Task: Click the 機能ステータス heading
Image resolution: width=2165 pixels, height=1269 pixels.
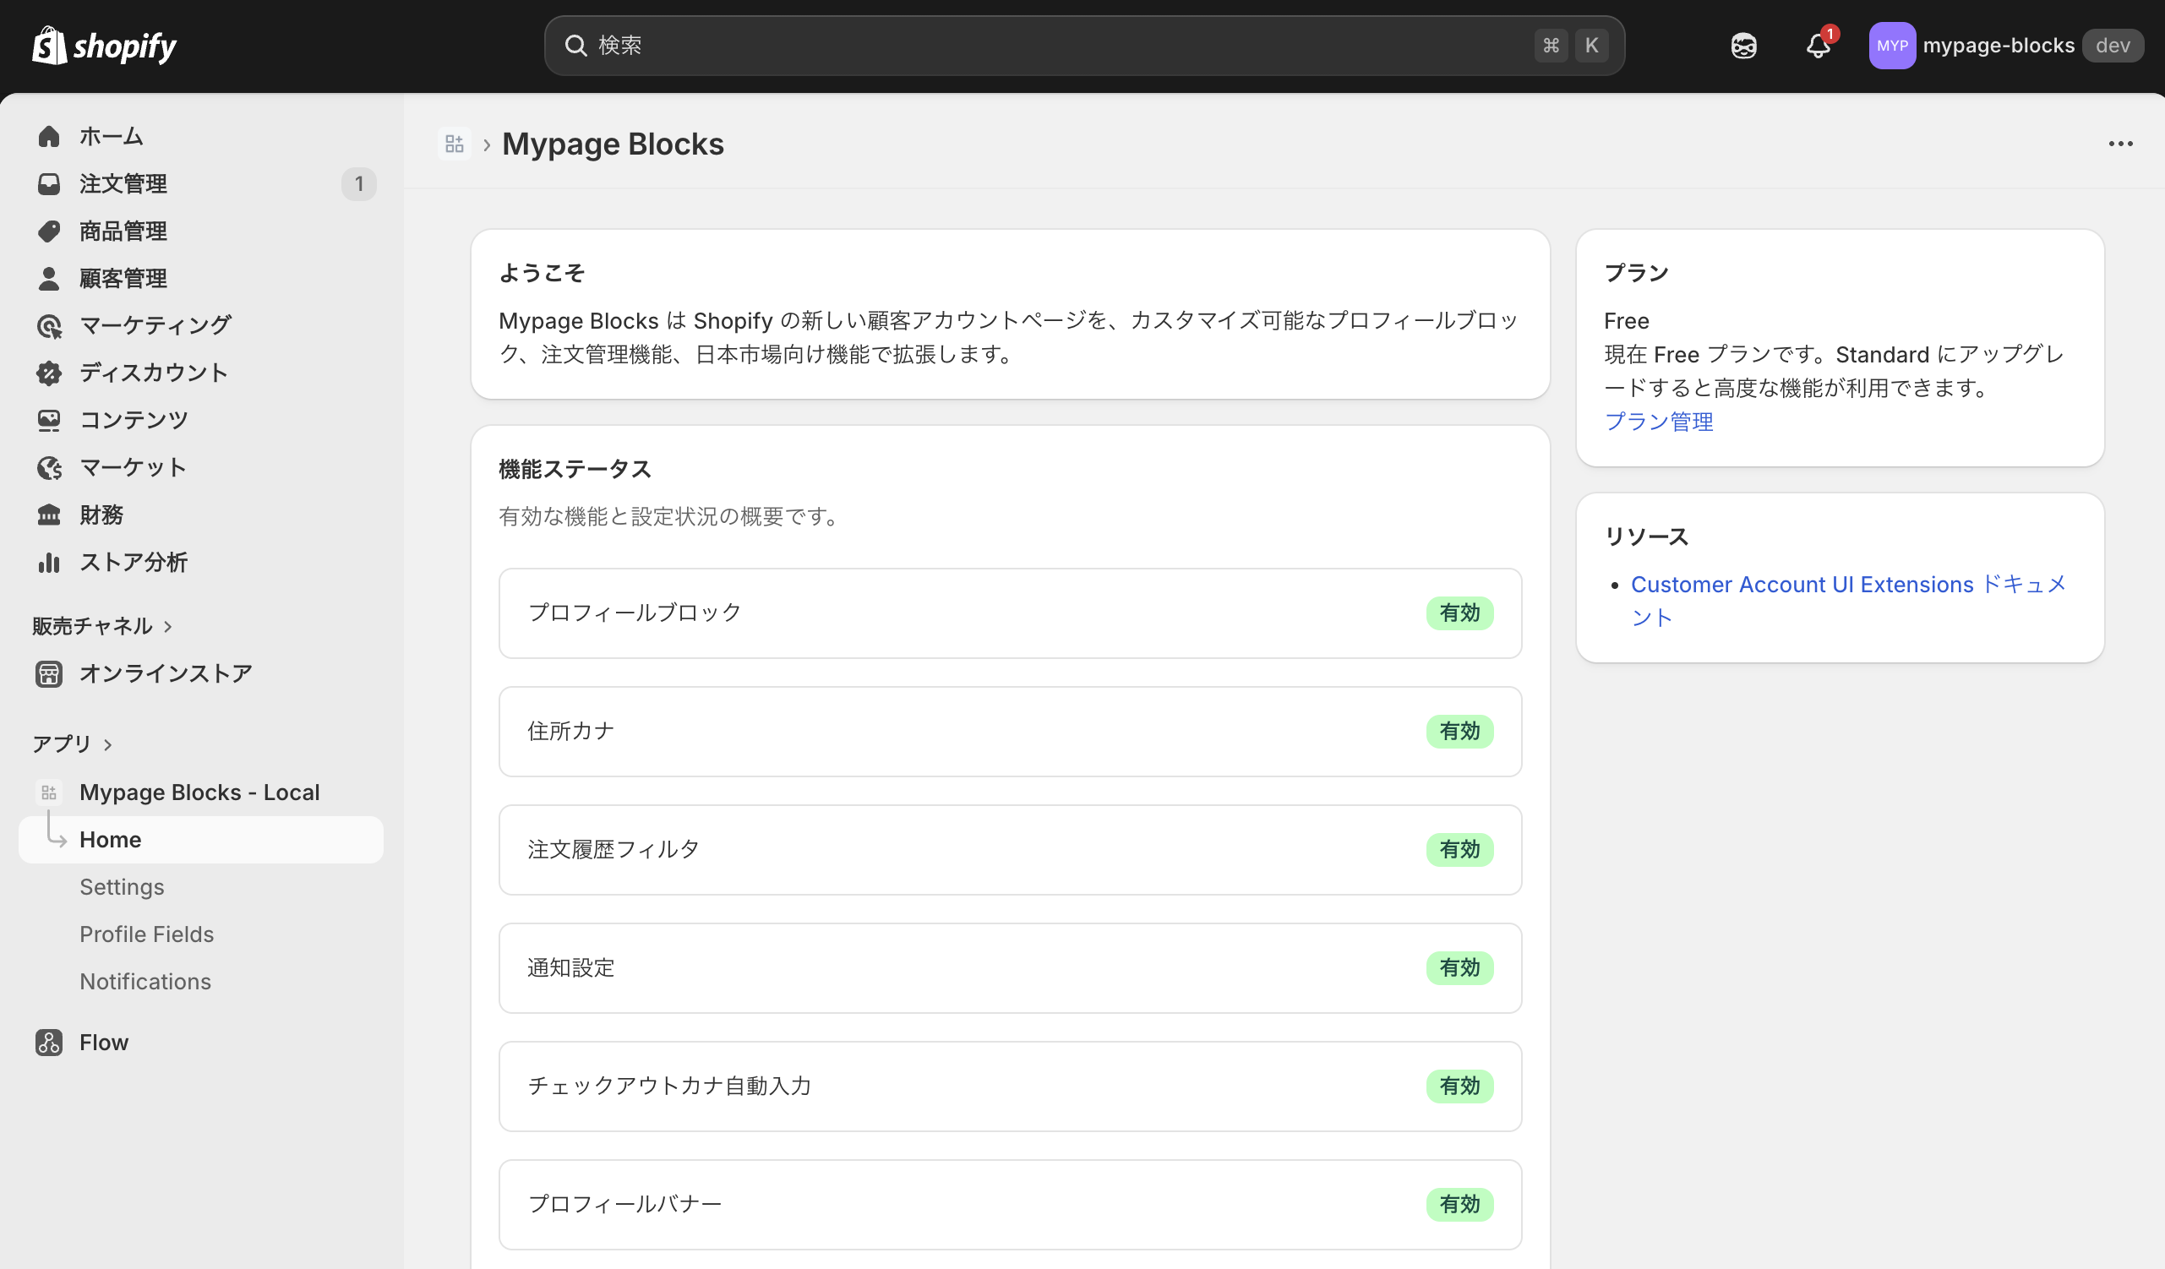Action: (575, 469)
